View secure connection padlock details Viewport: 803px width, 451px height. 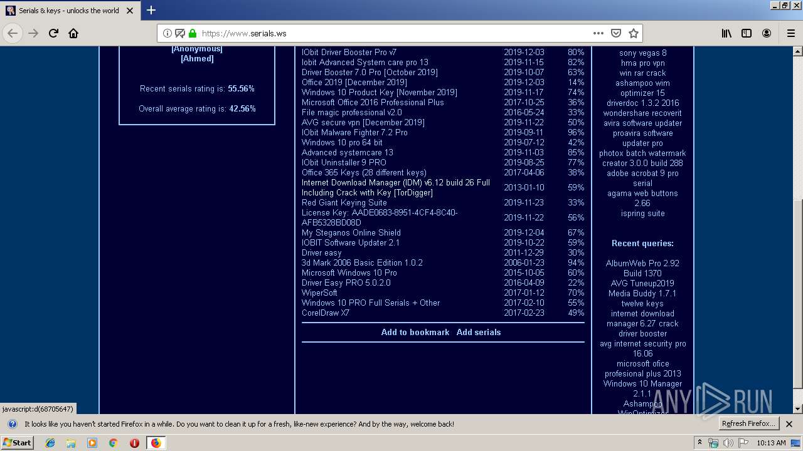click(x=193, y=33)
